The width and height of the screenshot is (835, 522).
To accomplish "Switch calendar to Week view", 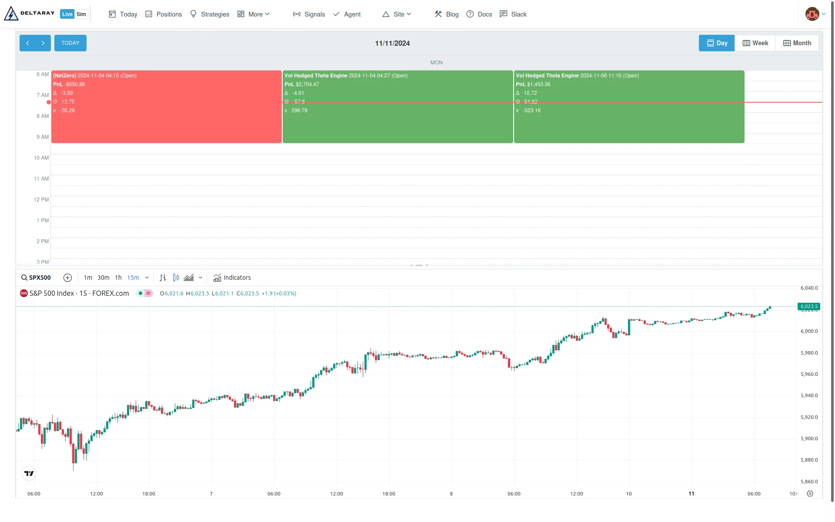I will point(755,43).
